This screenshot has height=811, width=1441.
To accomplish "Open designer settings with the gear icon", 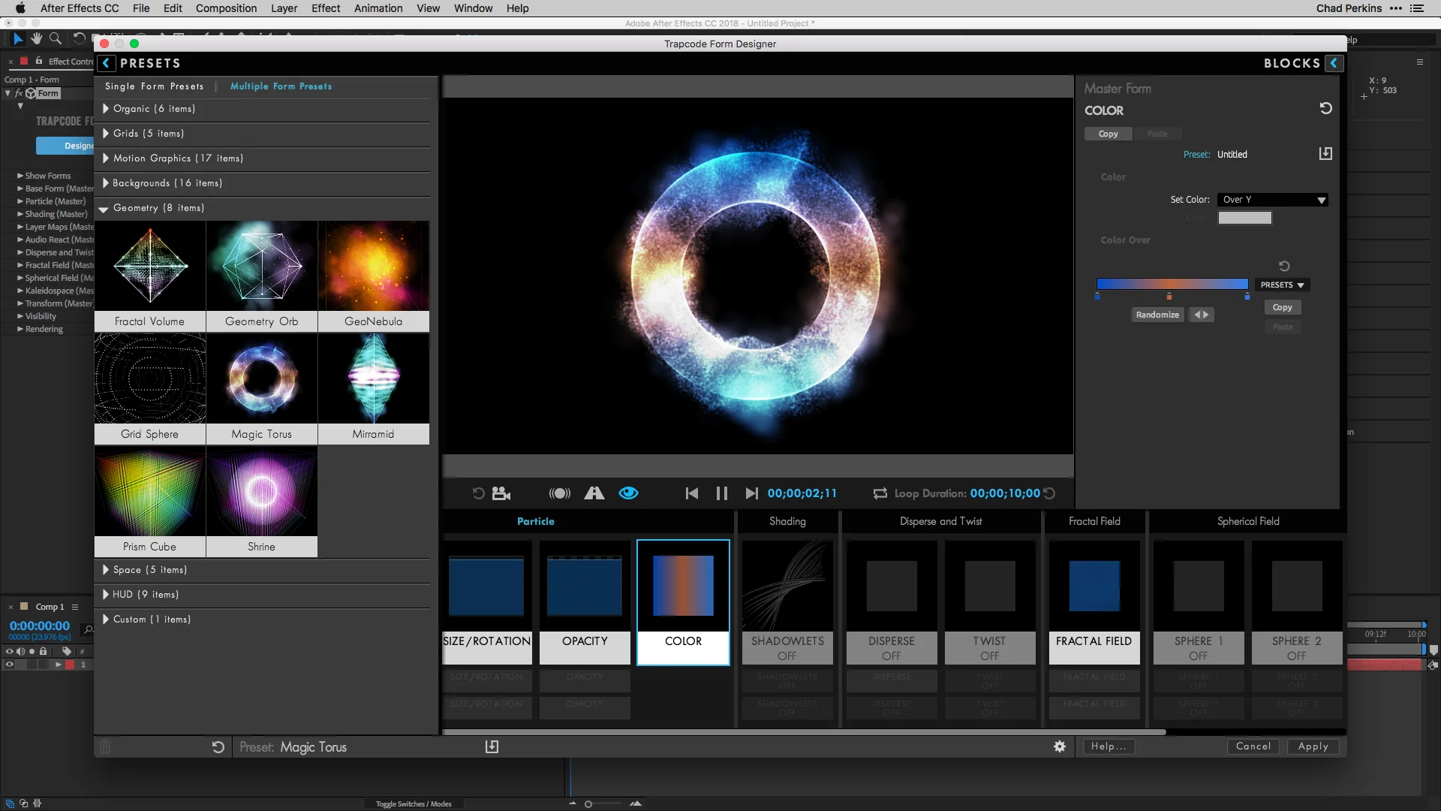I will [x=1060, y=746].
